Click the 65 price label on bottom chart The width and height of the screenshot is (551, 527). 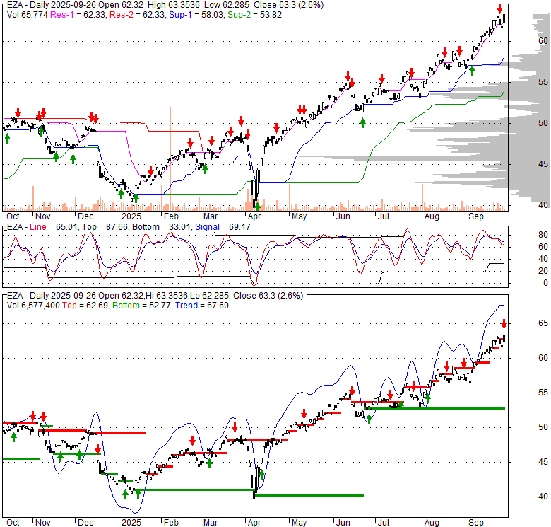(543, 323)
